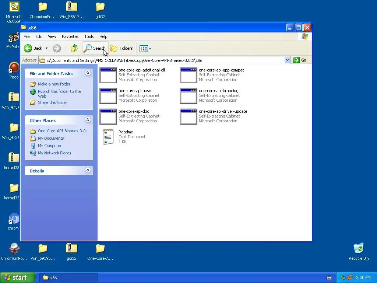
Task: Select the Win_69395... desktop folder
Action: [43, 248]
